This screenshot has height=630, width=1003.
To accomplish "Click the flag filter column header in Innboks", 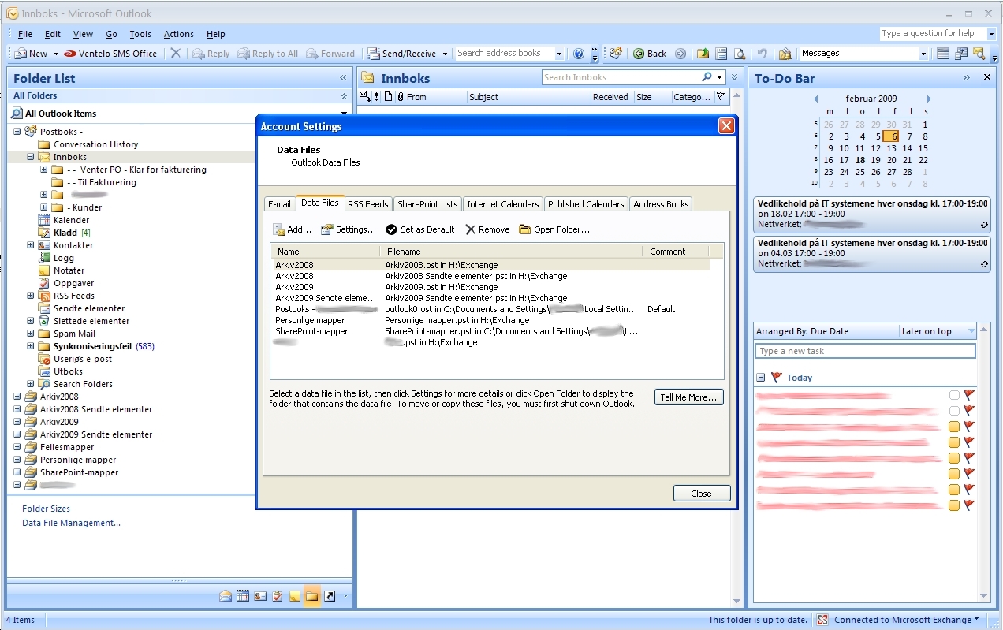I will (720, 97).
